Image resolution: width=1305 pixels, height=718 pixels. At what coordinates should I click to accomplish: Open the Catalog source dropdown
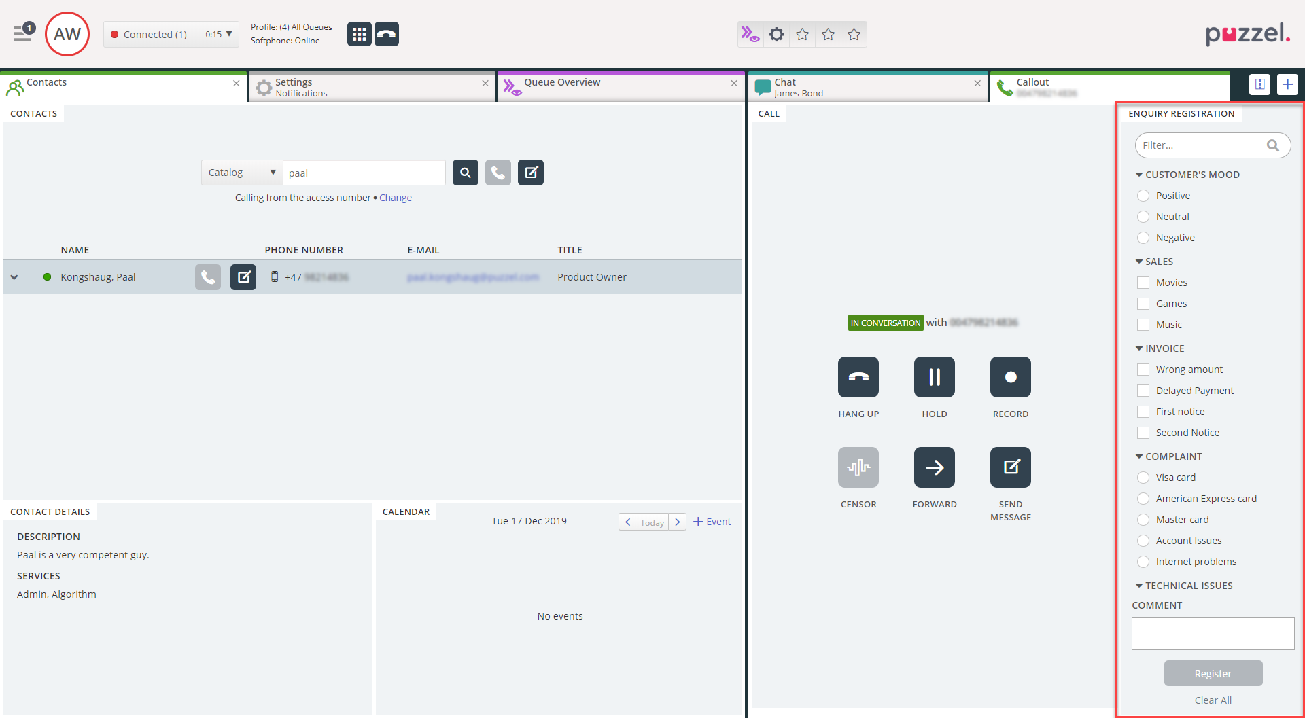(241, 173)
